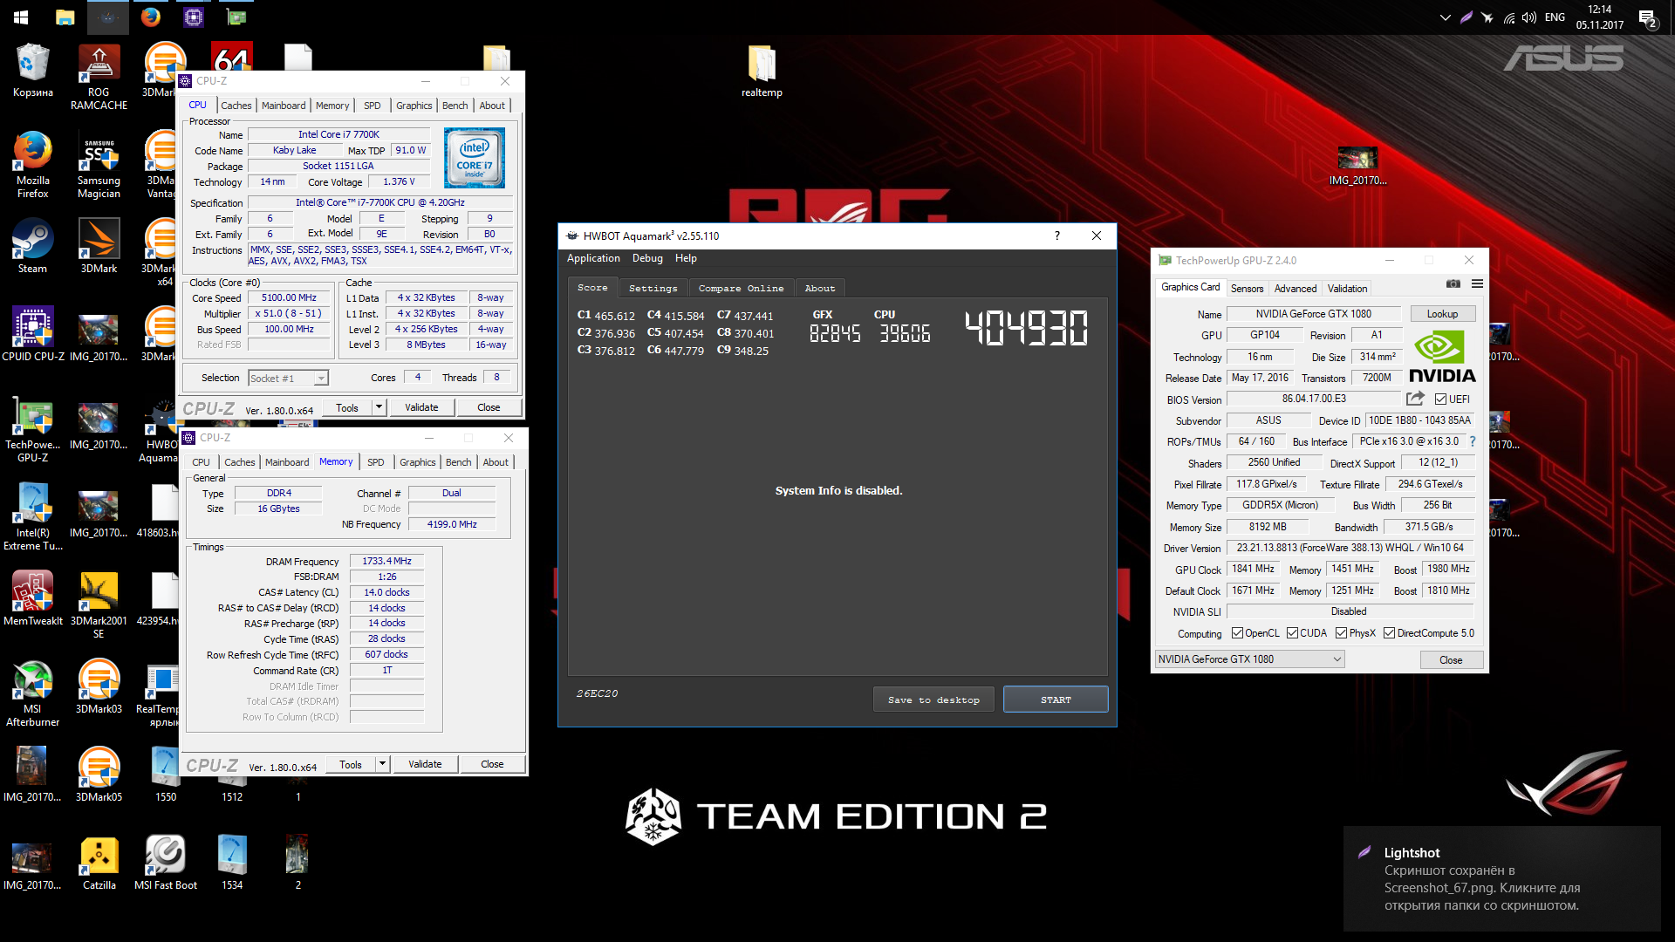The height and width of the screenshot is (942, 1675).
Task: Toggle the OpenCL checkbox in GPU-Z
Action: coord(1237,633)
